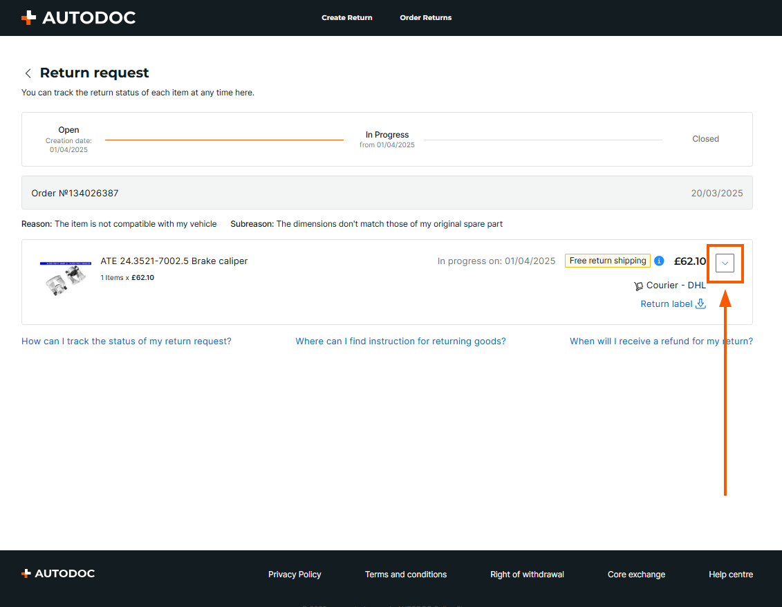Screen dimensions: 782x607
Task: Visit the Help centre footer link
Action: 730,575
